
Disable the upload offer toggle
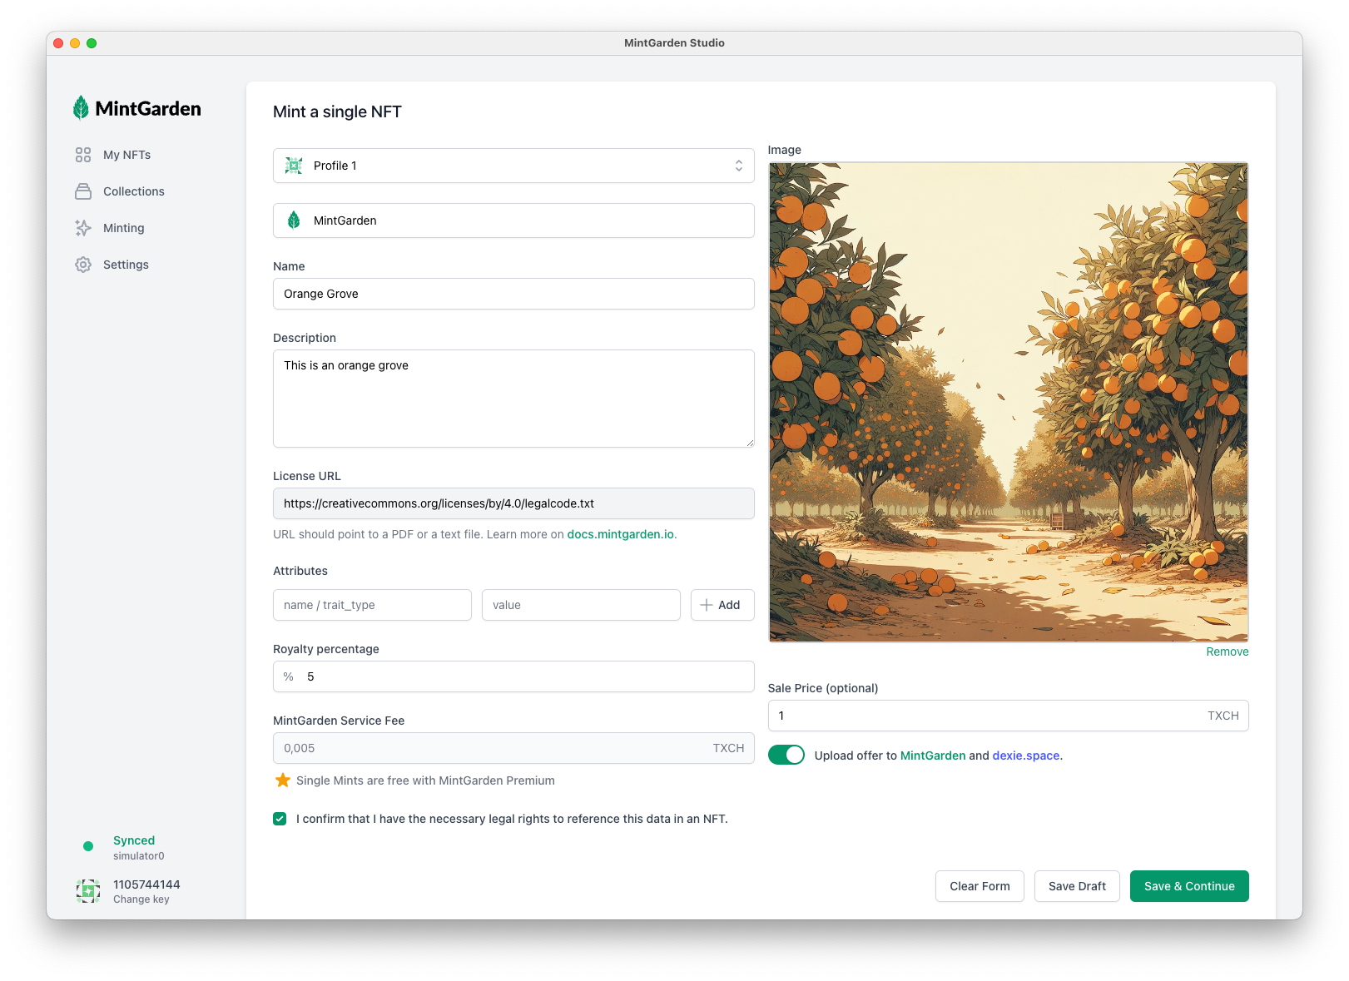click(x=786, y=755)
